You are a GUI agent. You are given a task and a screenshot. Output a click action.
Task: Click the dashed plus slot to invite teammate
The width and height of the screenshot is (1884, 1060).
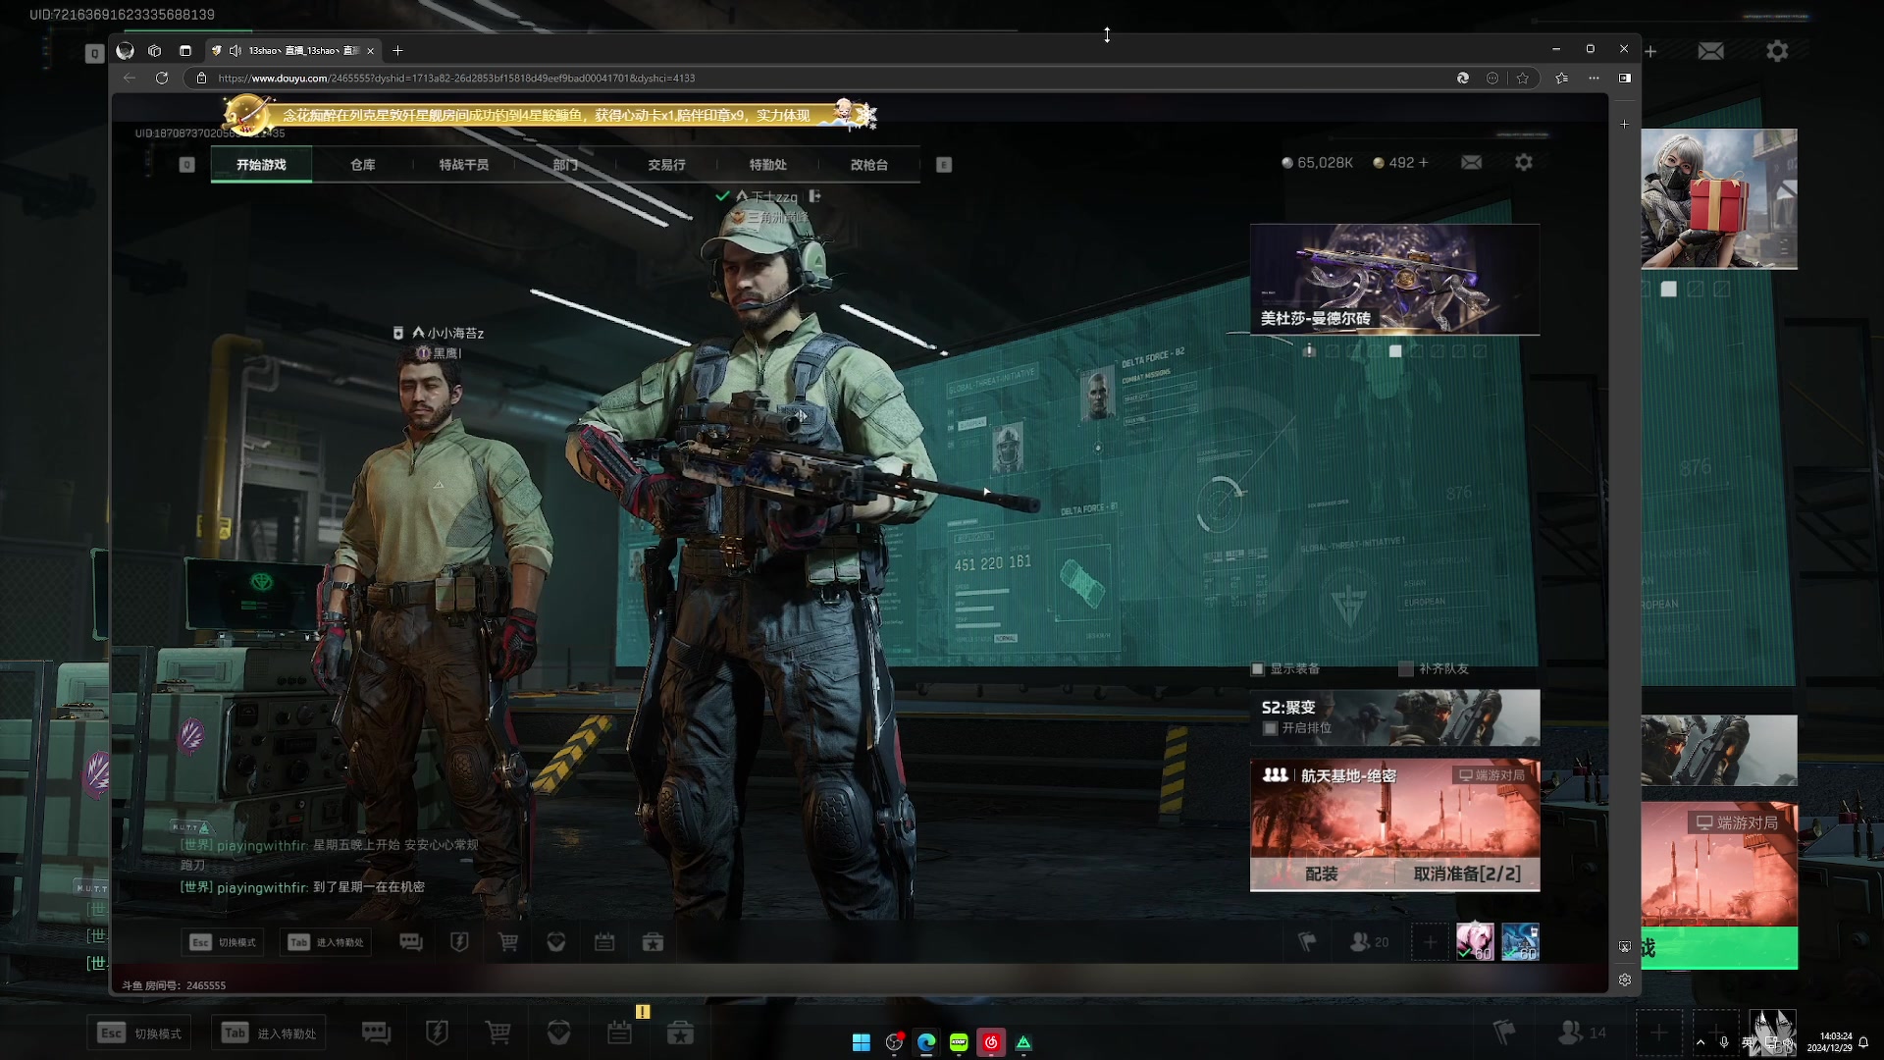[x=1430, y=942]
